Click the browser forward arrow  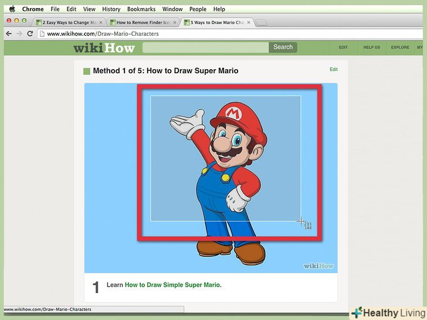coord(19,34)
